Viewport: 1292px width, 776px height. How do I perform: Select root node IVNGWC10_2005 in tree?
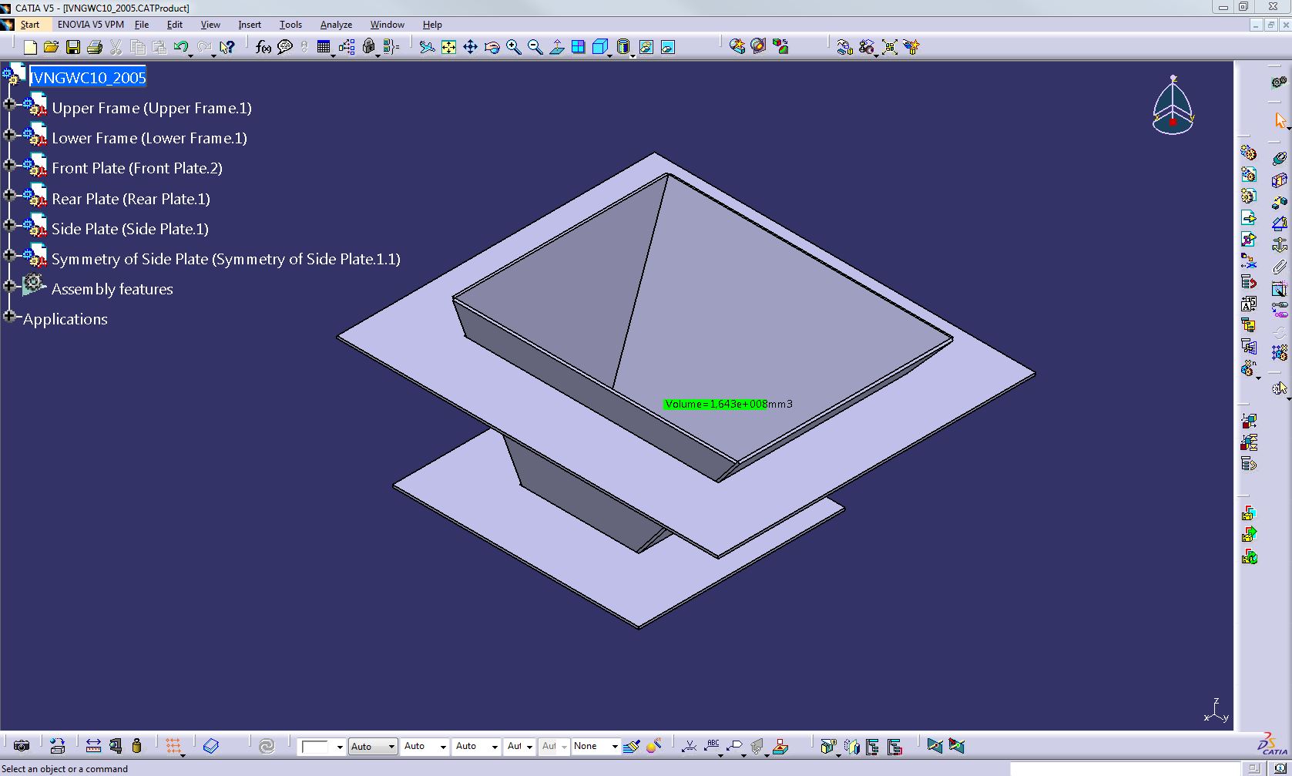coord(88,77)
